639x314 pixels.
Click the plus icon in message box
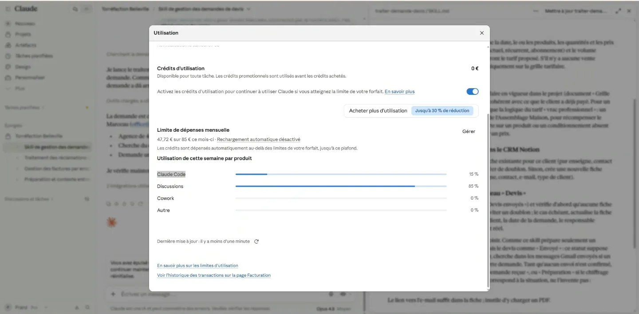click(x=113, y=294)
